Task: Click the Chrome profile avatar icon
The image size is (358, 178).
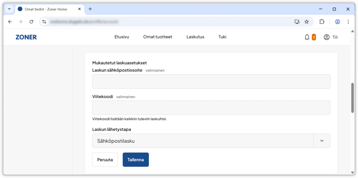Action: pyautogui.click(x=337, y=22)
